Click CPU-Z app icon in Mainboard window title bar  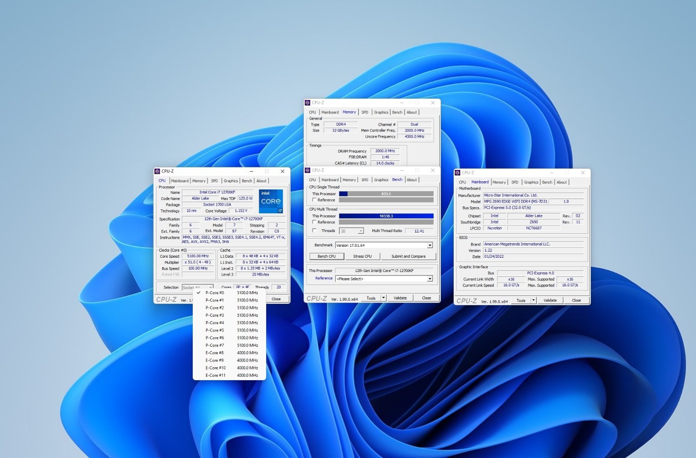pos(458,173)
